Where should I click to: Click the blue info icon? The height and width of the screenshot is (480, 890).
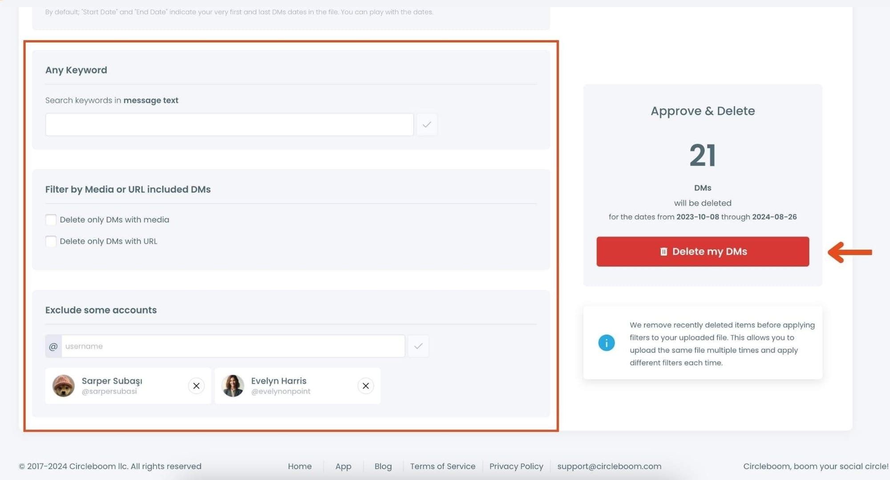pos(606,343)
